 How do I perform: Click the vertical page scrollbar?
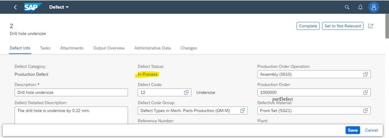click(x=387, y=26)
